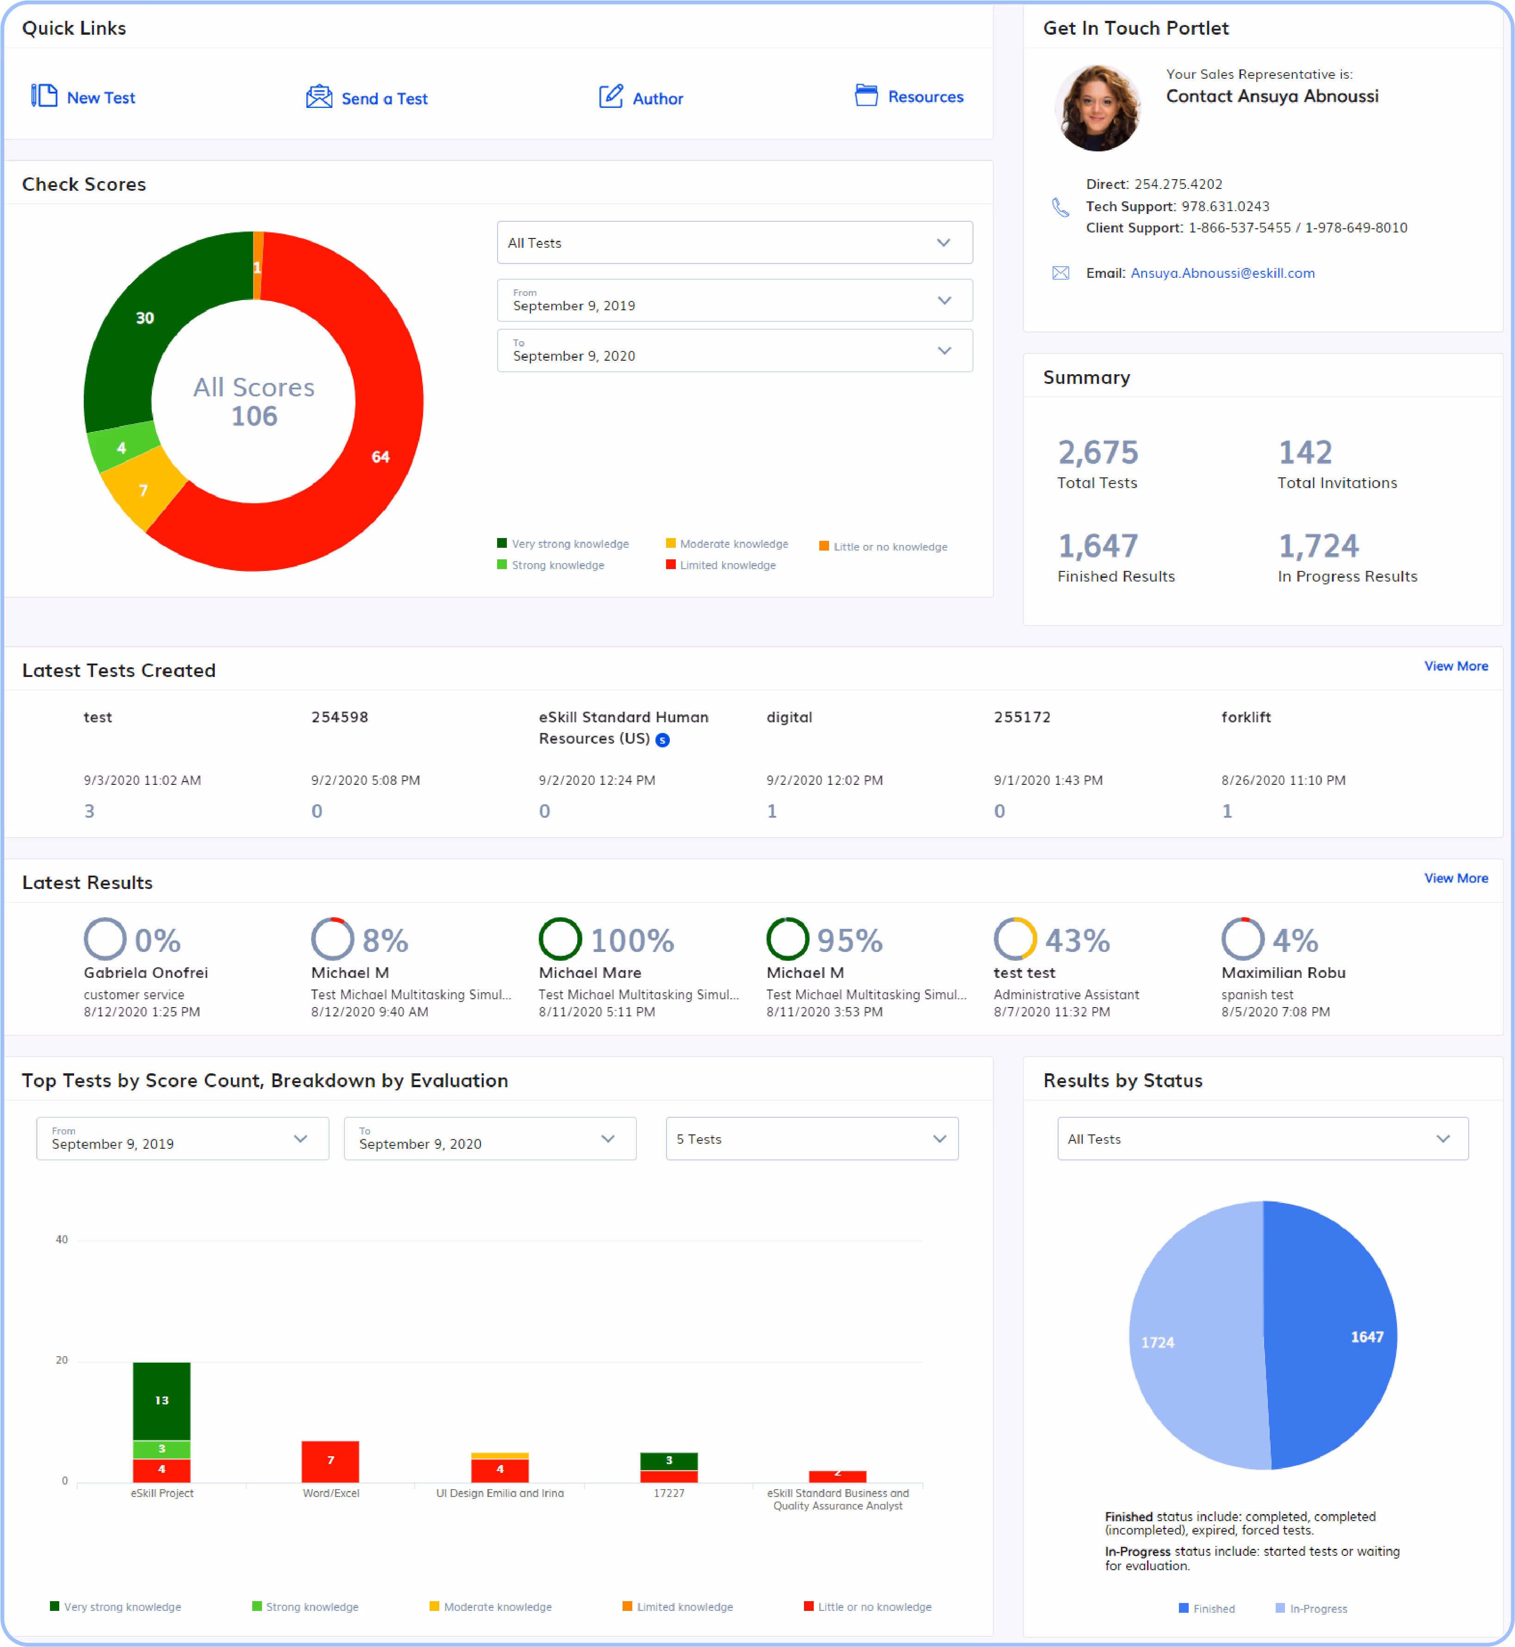
Task: Expand the From date dropdown in Check Scores
Action: [x=735, y=300]
